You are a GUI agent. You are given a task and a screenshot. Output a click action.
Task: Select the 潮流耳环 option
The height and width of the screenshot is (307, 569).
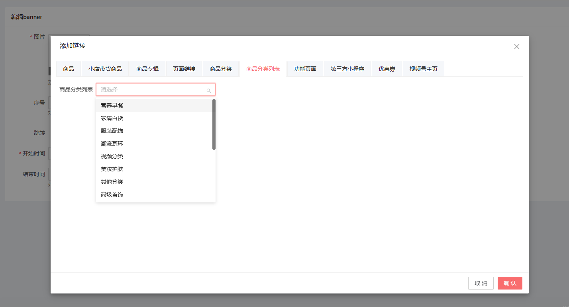154,144
